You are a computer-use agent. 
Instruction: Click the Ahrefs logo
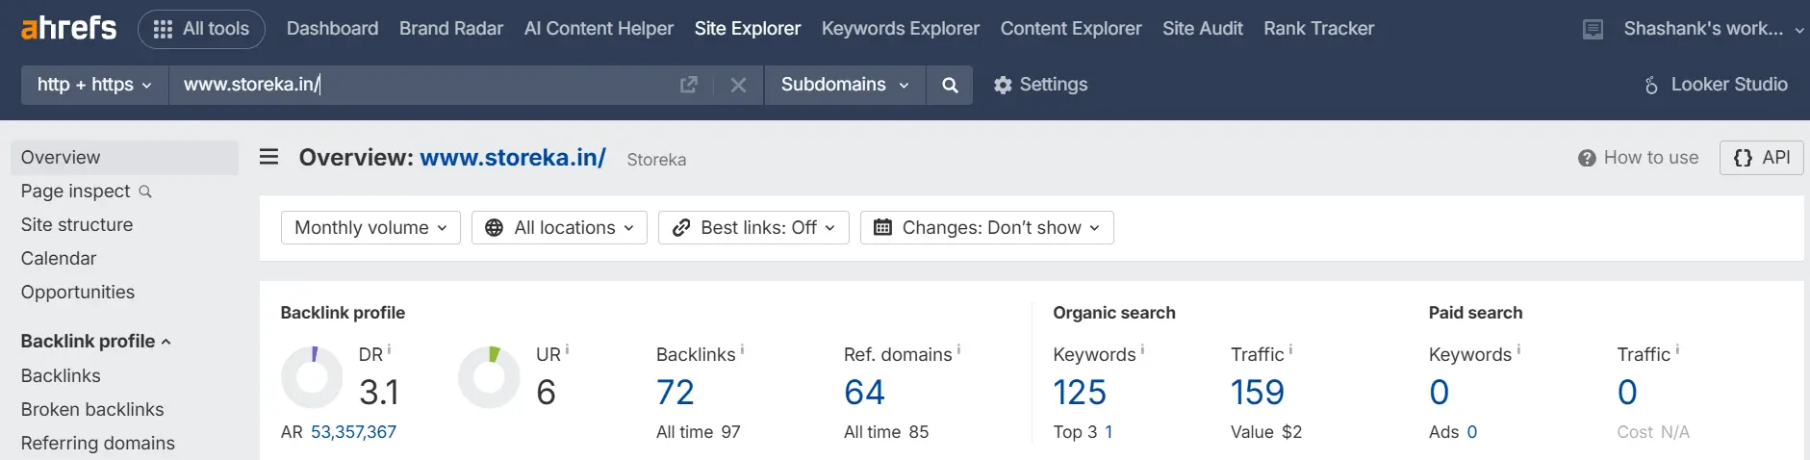click(68, 29)
